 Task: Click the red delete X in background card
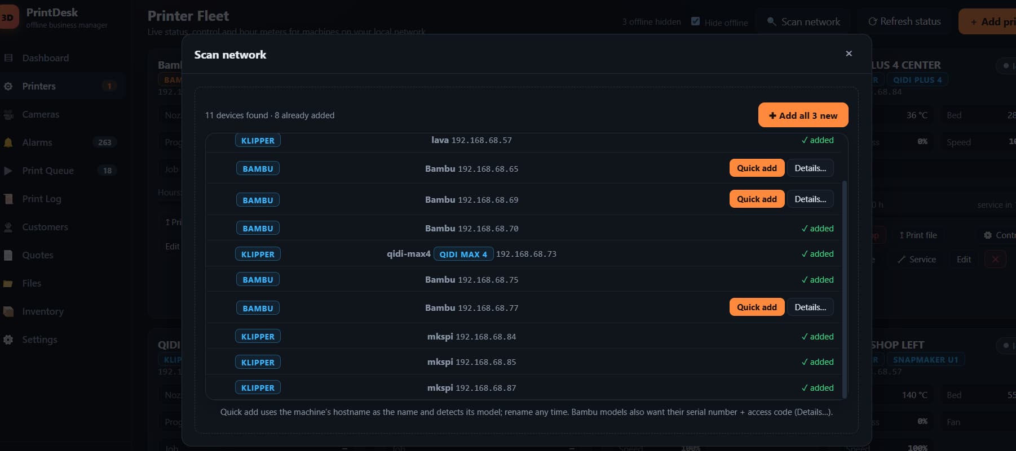click(995, 259)
